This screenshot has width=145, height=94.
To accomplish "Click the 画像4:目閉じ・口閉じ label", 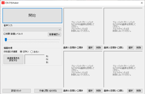I will (x=114, y=91).
